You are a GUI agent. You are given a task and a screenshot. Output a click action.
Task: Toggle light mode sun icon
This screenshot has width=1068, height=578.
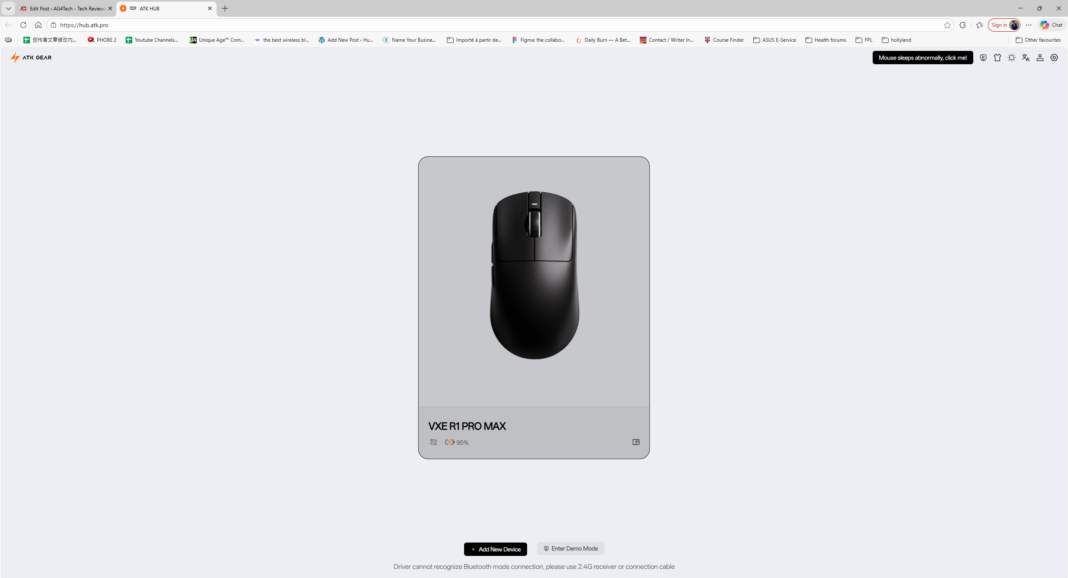(x=1012, y=58)
